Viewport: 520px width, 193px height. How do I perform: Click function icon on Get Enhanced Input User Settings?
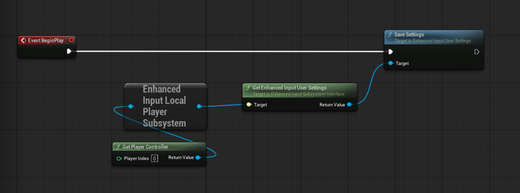[x=248, y=88]
